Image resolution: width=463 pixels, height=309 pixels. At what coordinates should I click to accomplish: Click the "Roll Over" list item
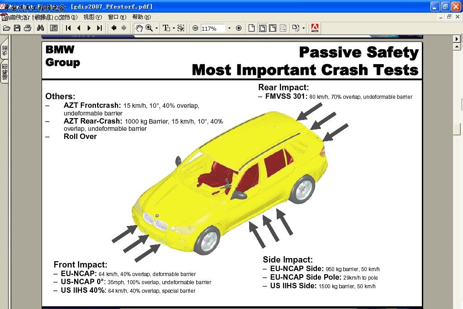pyautogui.click(x=80, y=136)
